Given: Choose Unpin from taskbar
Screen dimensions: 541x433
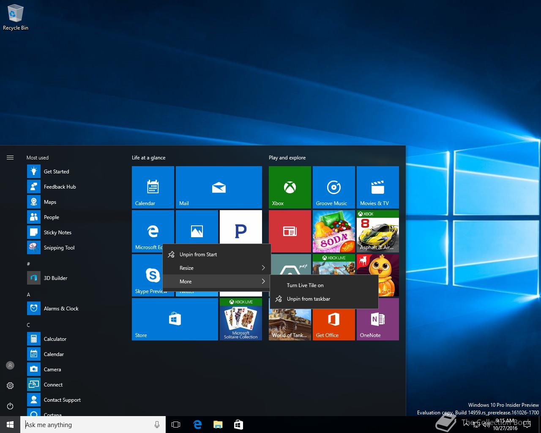Looking at the screenshot, I should click(x=324, y=299).
